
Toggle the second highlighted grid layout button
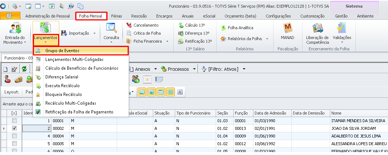pos(151,92)
